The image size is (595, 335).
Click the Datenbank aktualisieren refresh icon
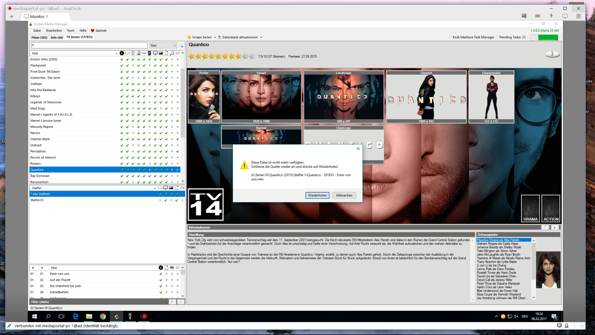[x=219, y=37]
